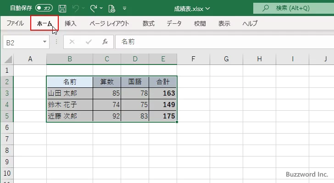Toggle the AutoSave switch

(x=44, y=8)
